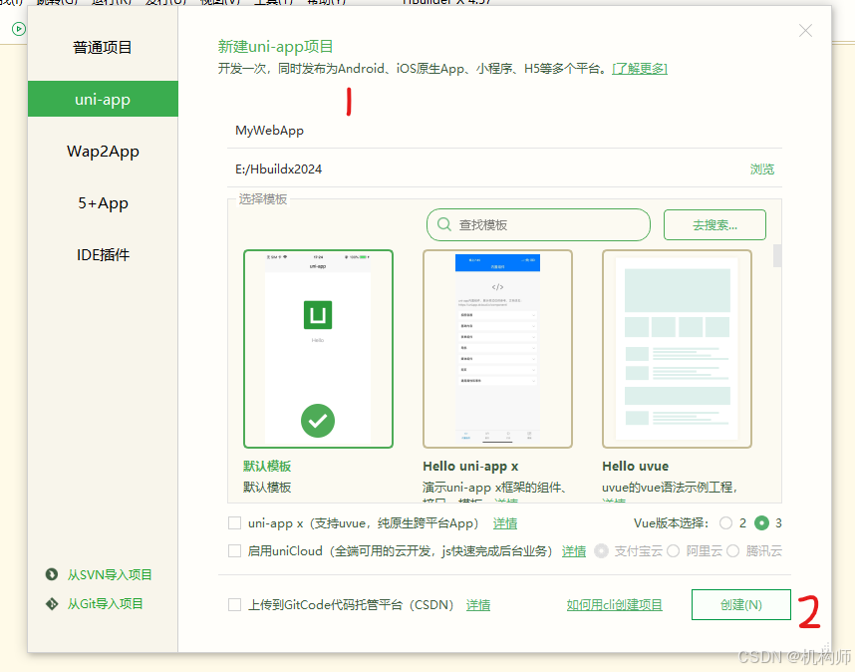Open the 了解更多 link
Viewport: 855px width, 672px height.
point(640,69)
